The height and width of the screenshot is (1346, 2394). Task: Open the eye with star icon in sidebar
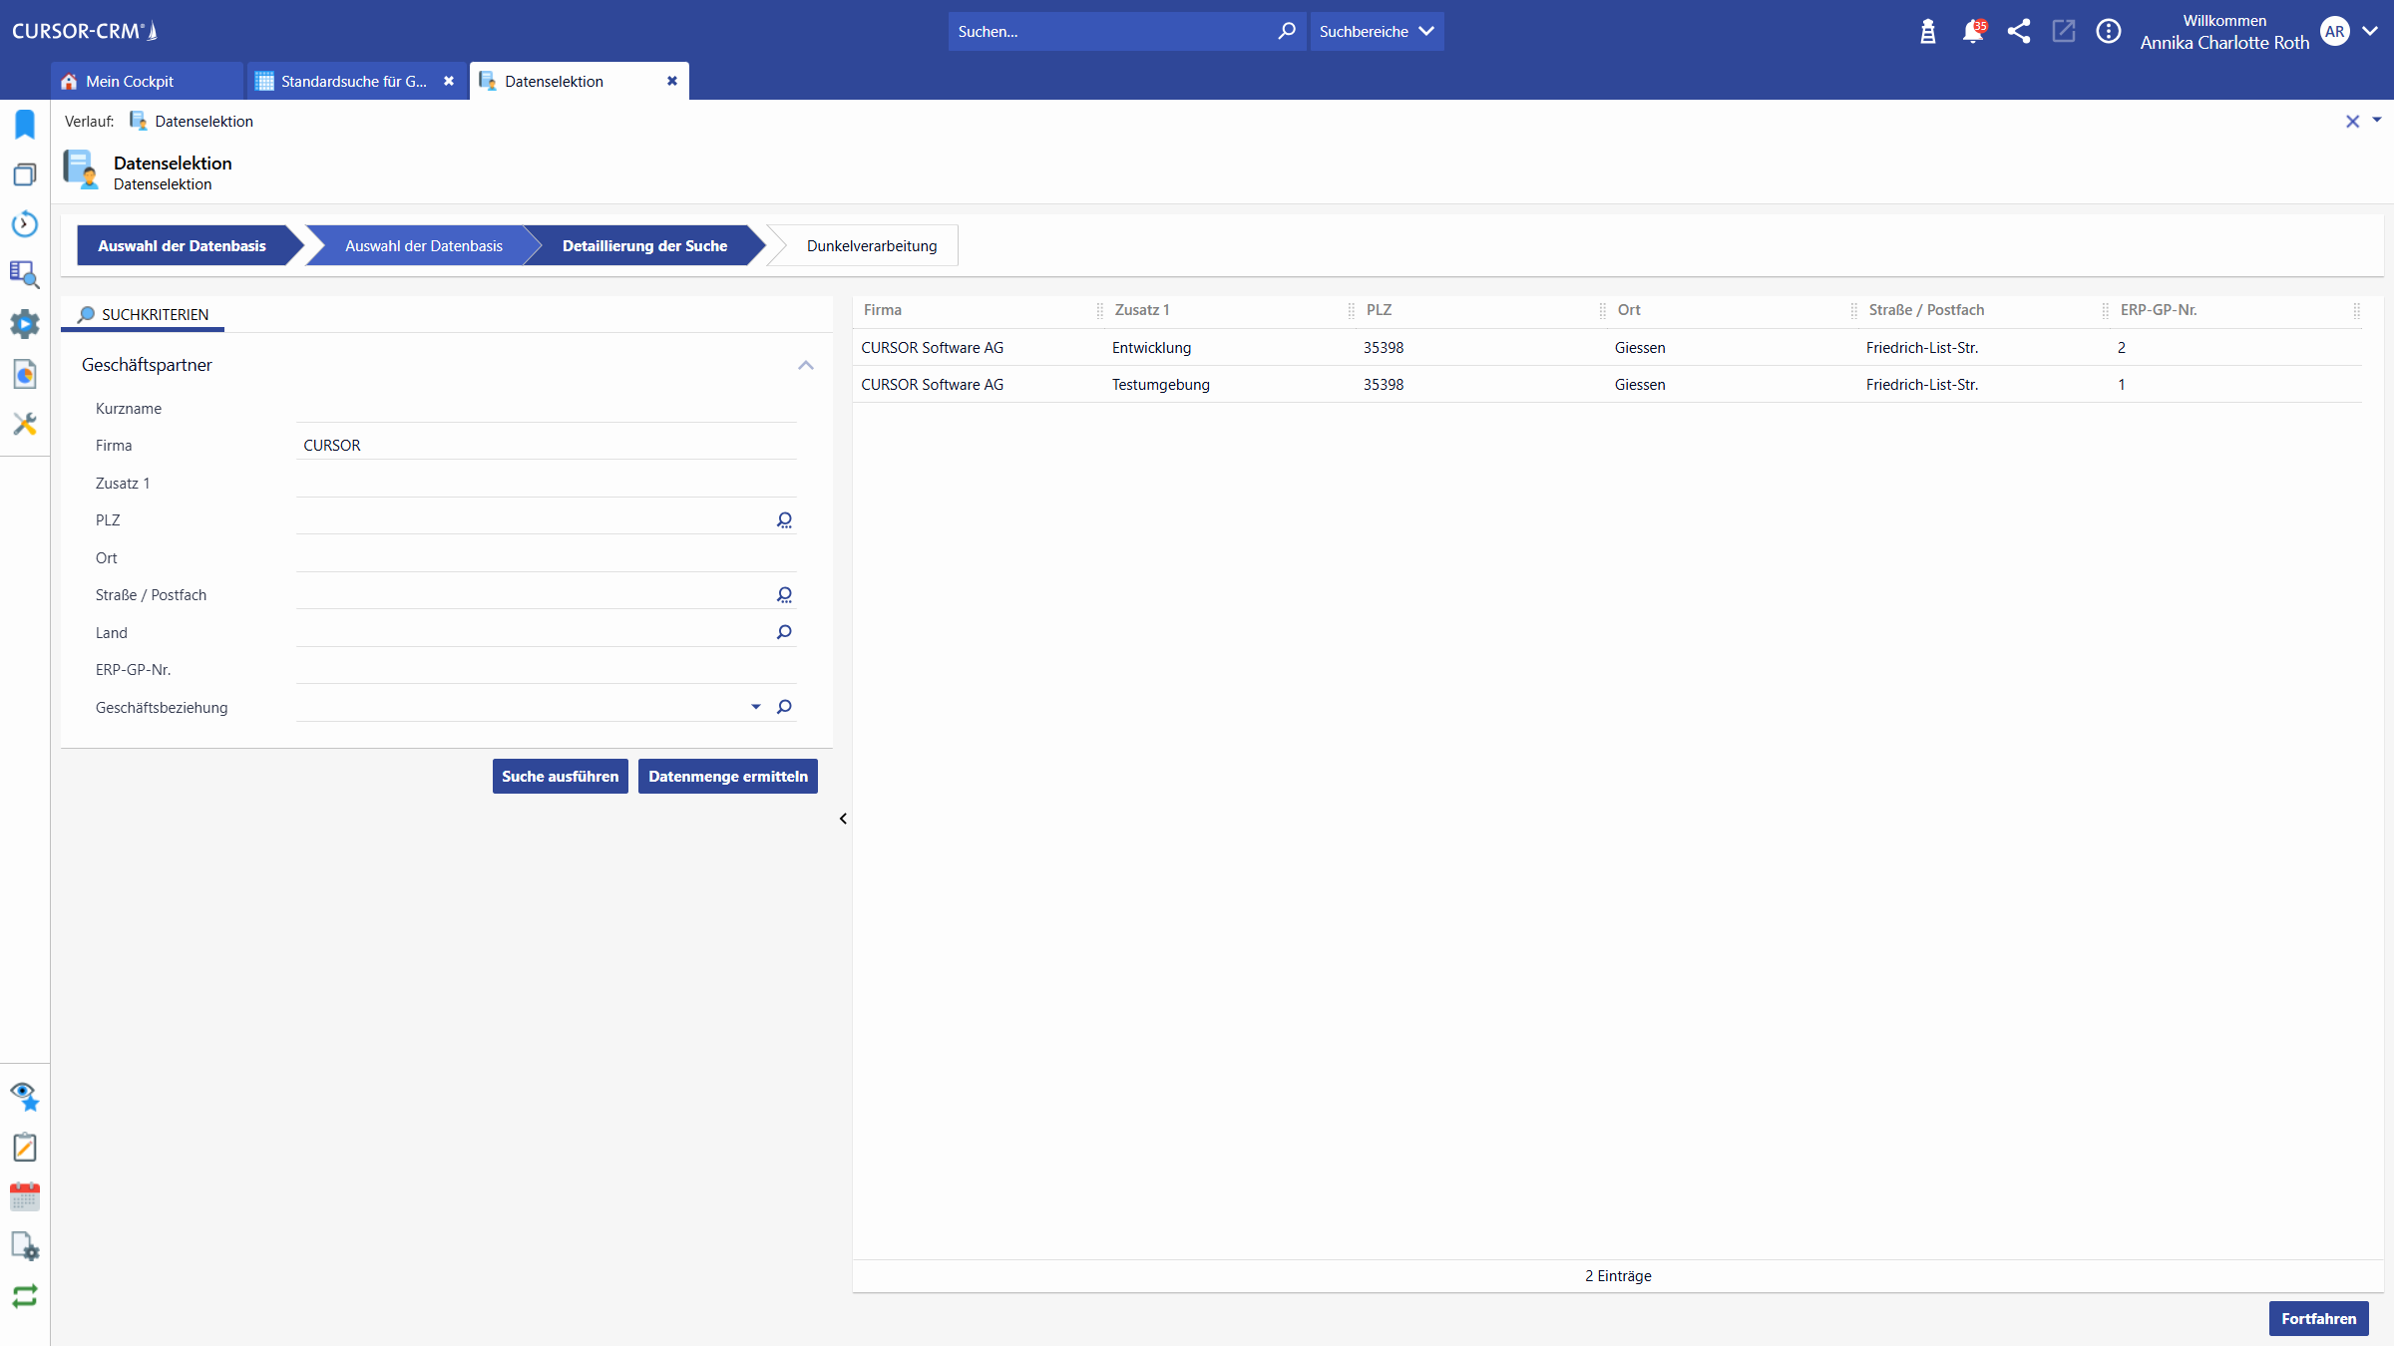click(x=25, y=1097)
